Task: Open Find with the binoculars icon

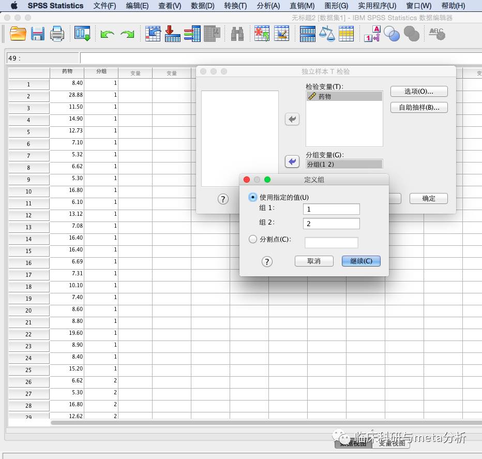Action: pos(237,34)
